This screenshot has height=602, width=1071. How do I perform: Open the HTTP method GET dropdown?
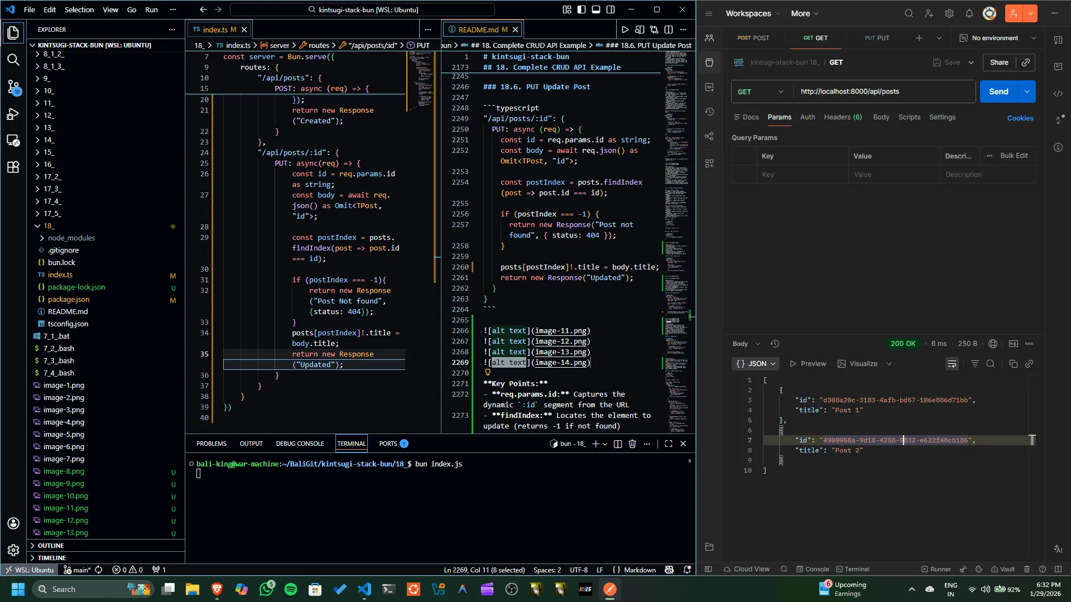click(x=761, y=91)
